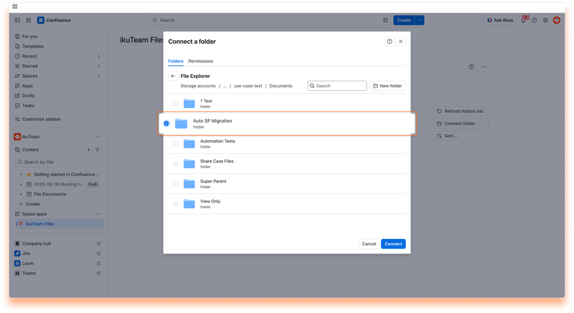Click the plus icon next to Content
574x313 pixels.
point(89,150)
